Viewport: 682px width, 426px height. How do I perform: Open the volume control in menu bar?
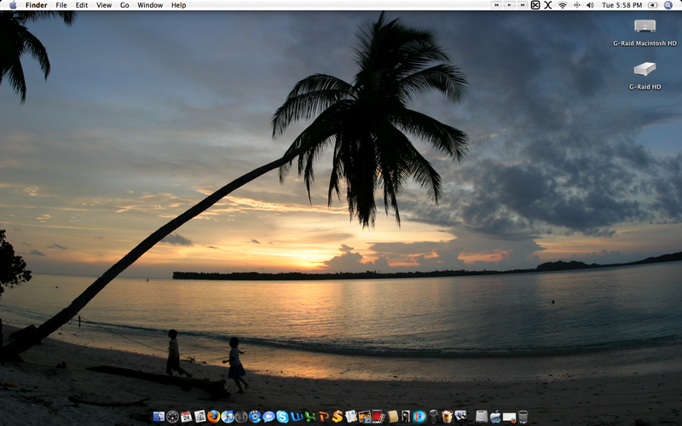(x=590, y=5)
